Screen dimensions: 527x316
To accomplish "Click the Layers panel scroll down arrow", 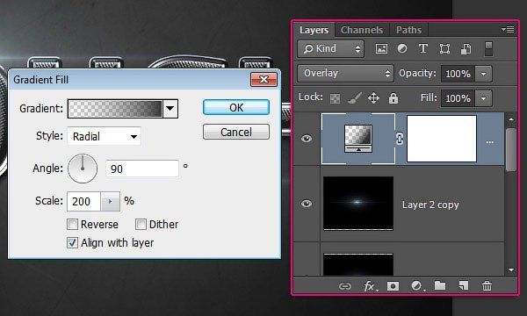I will (x=511, y=269).
